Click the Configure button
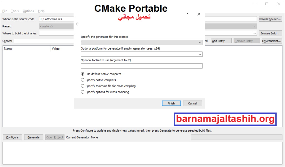 pyautogui.click(x=12, y=137)
